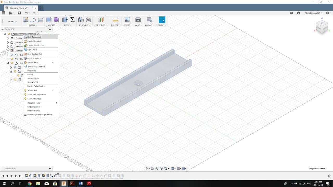Toggle visibility bulb of Magnets Slider root
The width and height of the screenshot is (333, 187).
click(x=9, y=34)
